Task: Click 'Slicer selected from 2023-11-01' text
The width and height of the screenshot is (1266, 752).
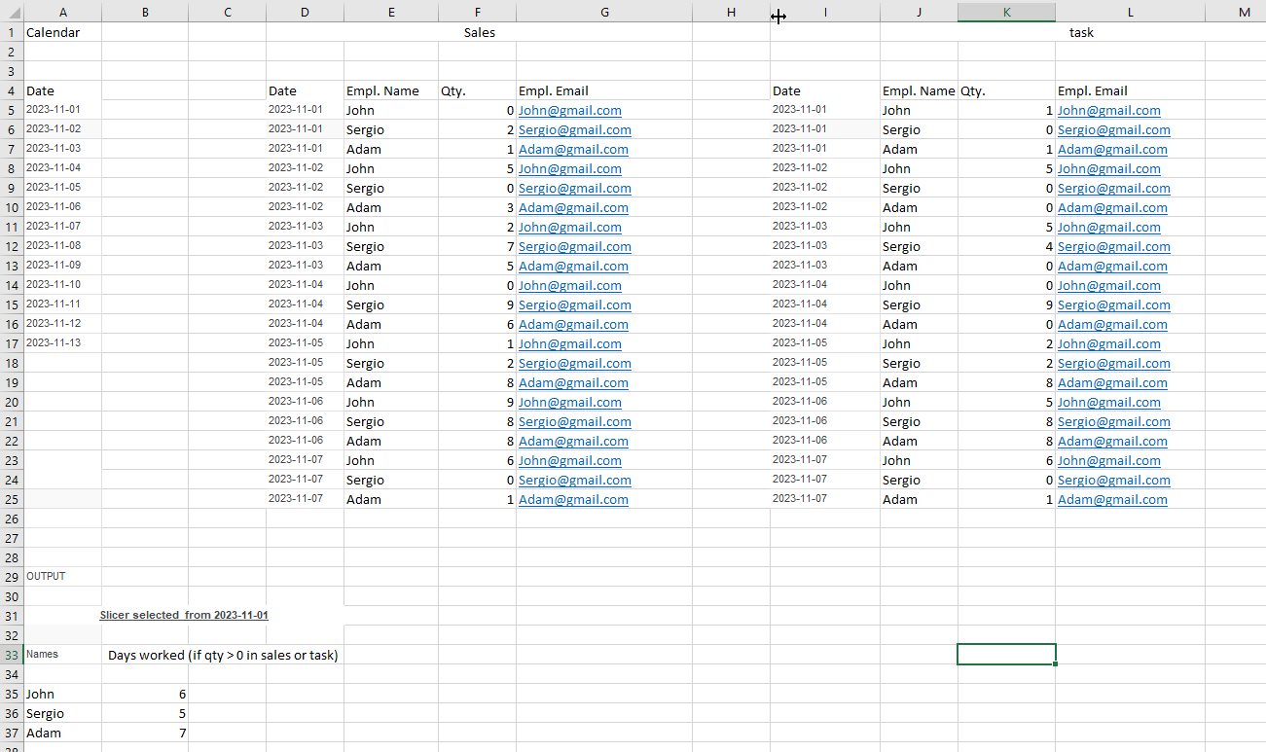Action: click(x=184, y=615)
